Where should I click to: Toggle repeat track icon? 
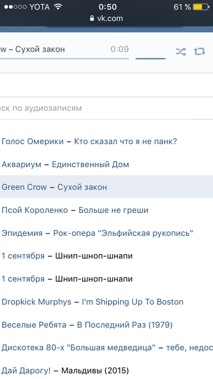pyautogui.click(x=199, y=51)
